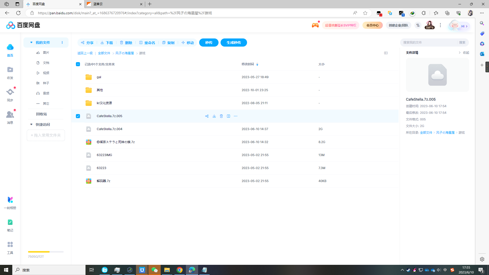Go to 风子の海星屋 breadcrumb link
Screen dimensions: 489x275
[125, 53]
